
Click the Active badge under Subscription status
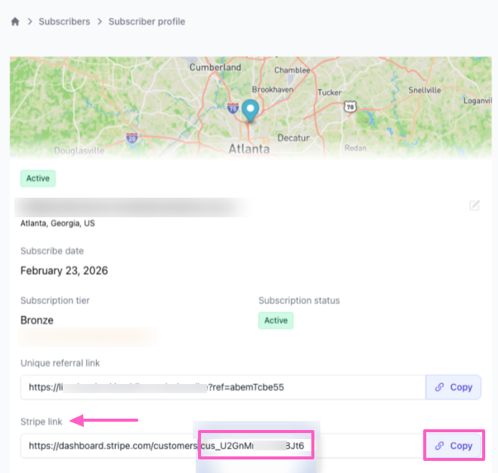point(276,321)
